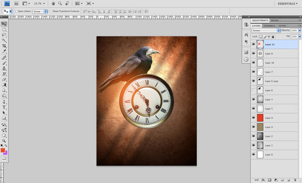Select the Blur tool
Image resolution: width=302 pixels, height=183 pixels.
pyautogui.click(x=4, y=90)
